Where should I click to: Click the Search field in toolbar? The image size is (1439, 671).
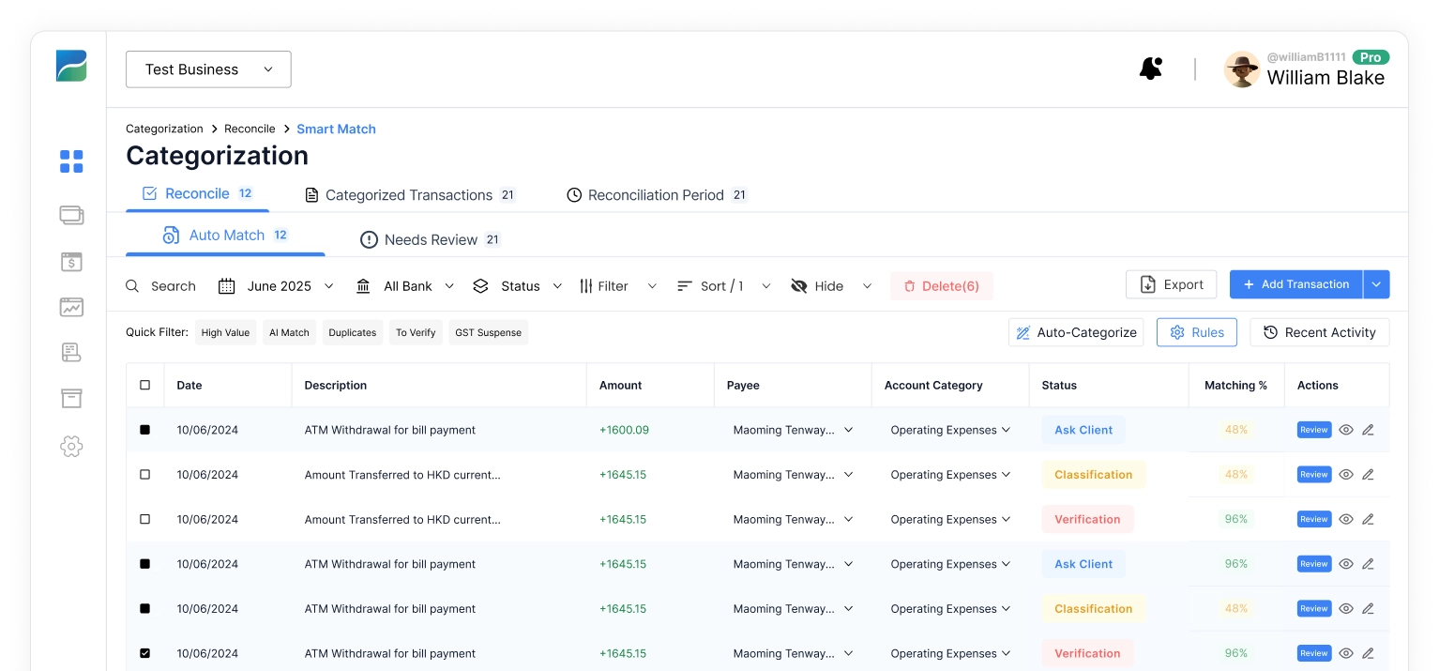click(161, 286)
